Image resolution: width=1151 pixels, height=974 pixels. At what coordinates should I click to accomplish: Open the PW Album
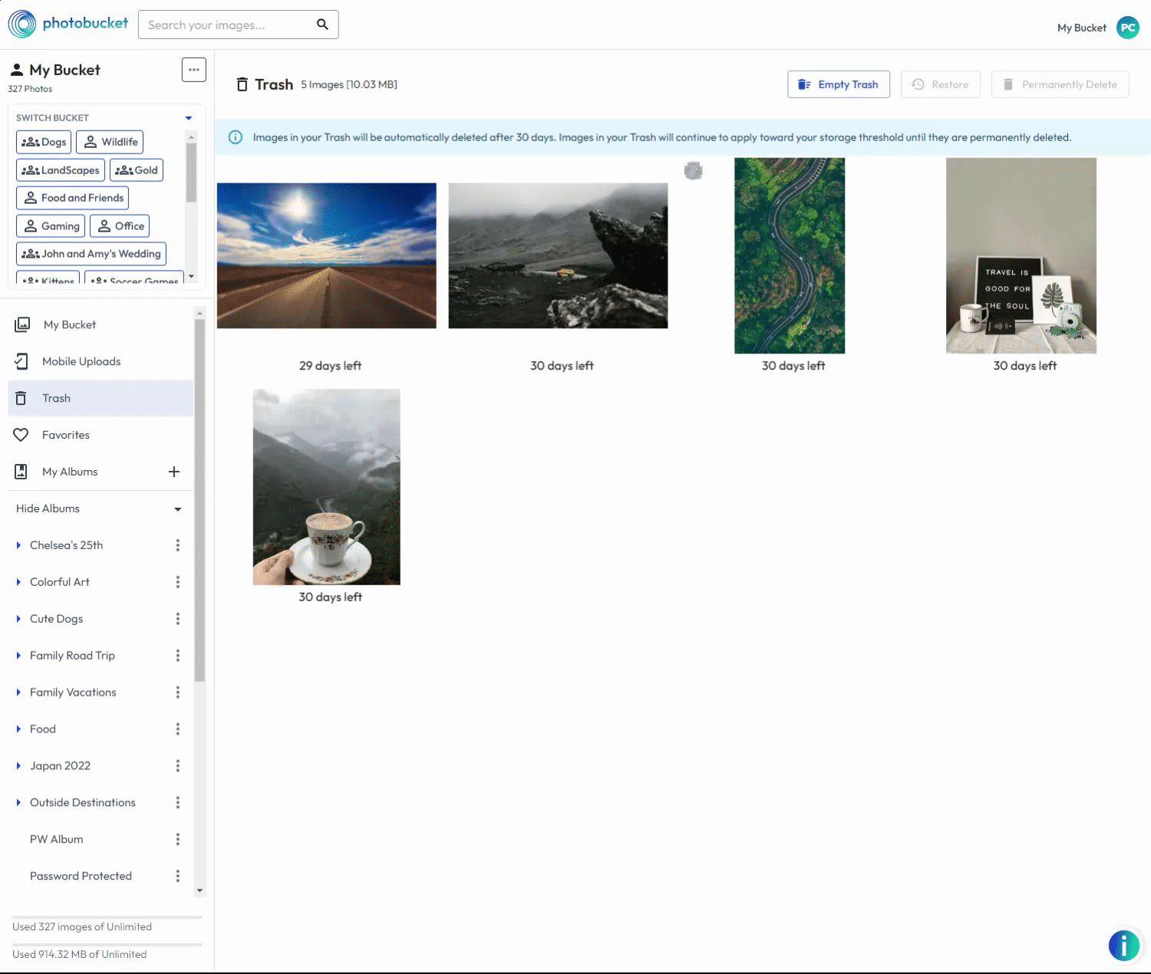click(x=57, y=840)
